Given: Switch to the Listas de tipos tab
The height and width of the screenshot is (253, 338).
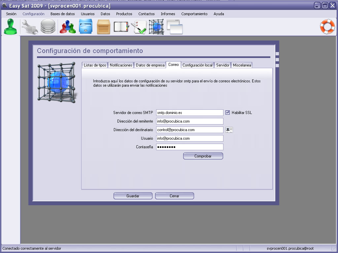Looking at the screenshot, I should [x=95, y=65].
